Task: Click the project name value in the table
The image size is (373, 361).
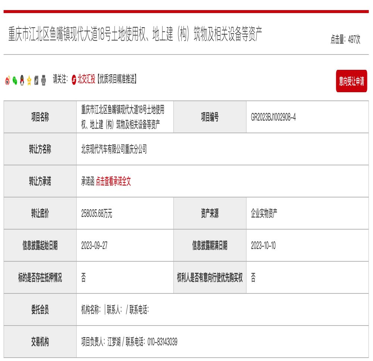Action: coord(123,117)
